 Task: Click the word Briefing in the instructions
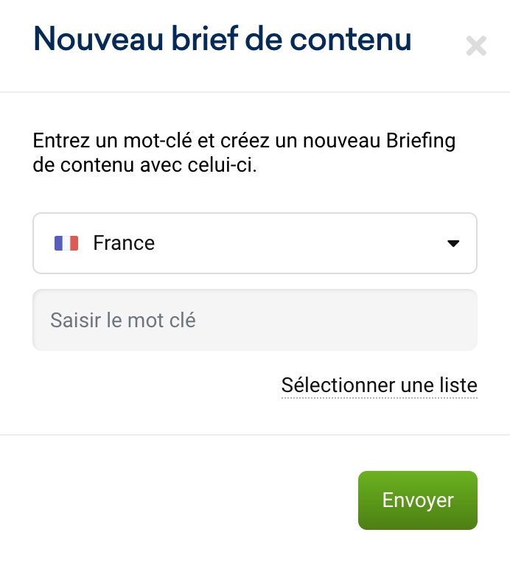(x=421, y=141)
